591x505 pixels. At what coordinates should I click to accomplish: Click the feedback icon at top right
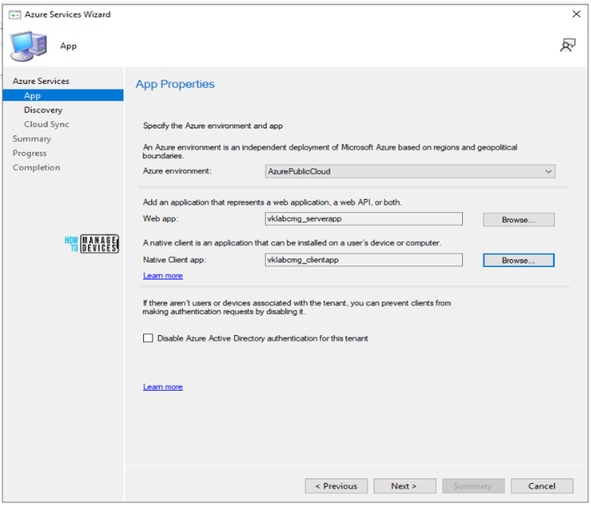tap(568, 45)
